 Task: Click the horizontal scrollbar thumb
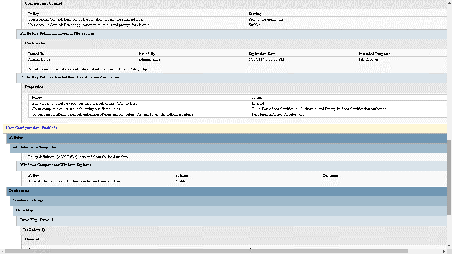206,251
